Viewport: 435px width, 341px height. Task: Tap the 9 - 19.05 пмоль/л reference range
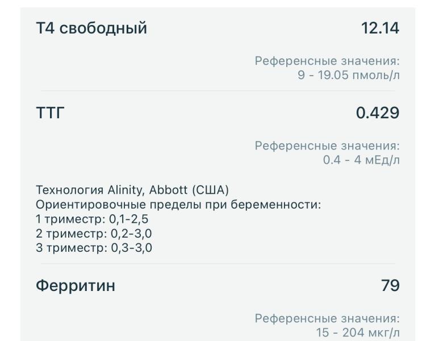coord(349,75)
